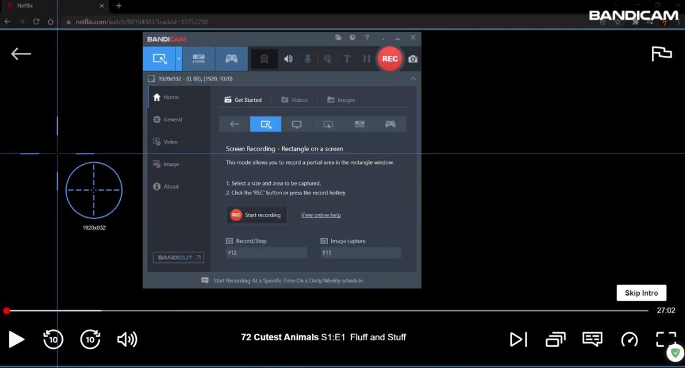Click Netflix playback progress bar
This screenshot has height=368, width=685.
327,311
